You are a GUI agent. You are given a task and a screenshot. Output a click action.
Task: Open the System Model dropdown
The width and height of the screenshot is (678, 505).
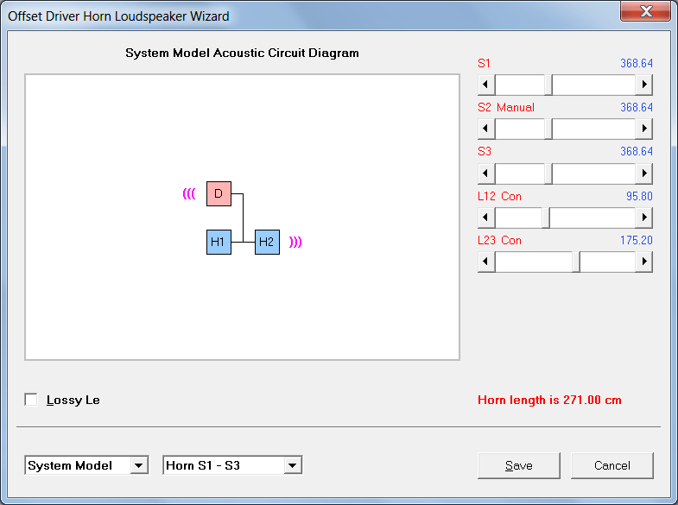point(86,465)
